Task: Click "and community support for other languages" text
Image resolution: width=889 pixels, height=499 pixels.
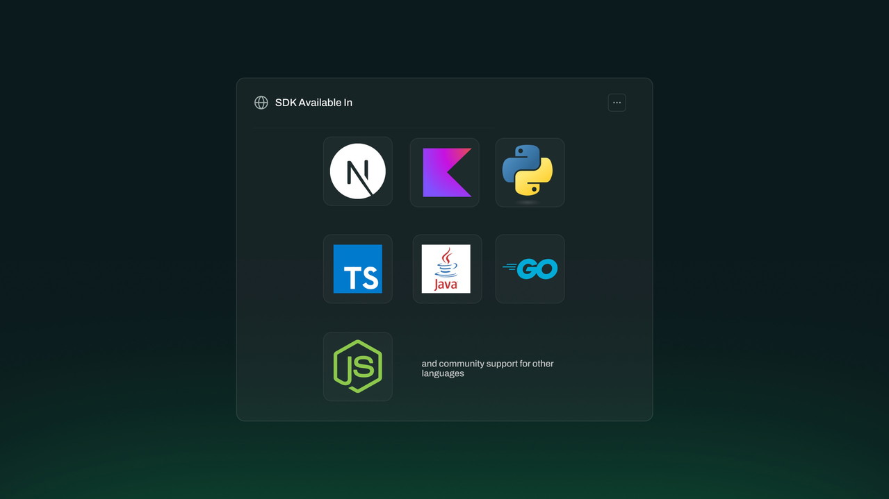Action: click(x=487, y=369)
